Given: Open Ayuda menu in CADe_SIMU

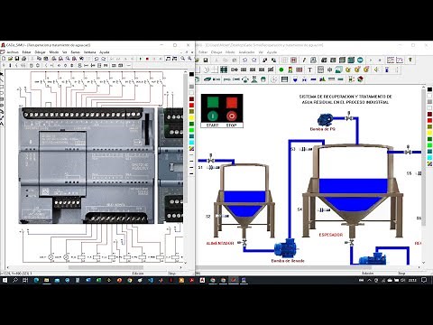Looking at the screenshot, I should [105, 52].
